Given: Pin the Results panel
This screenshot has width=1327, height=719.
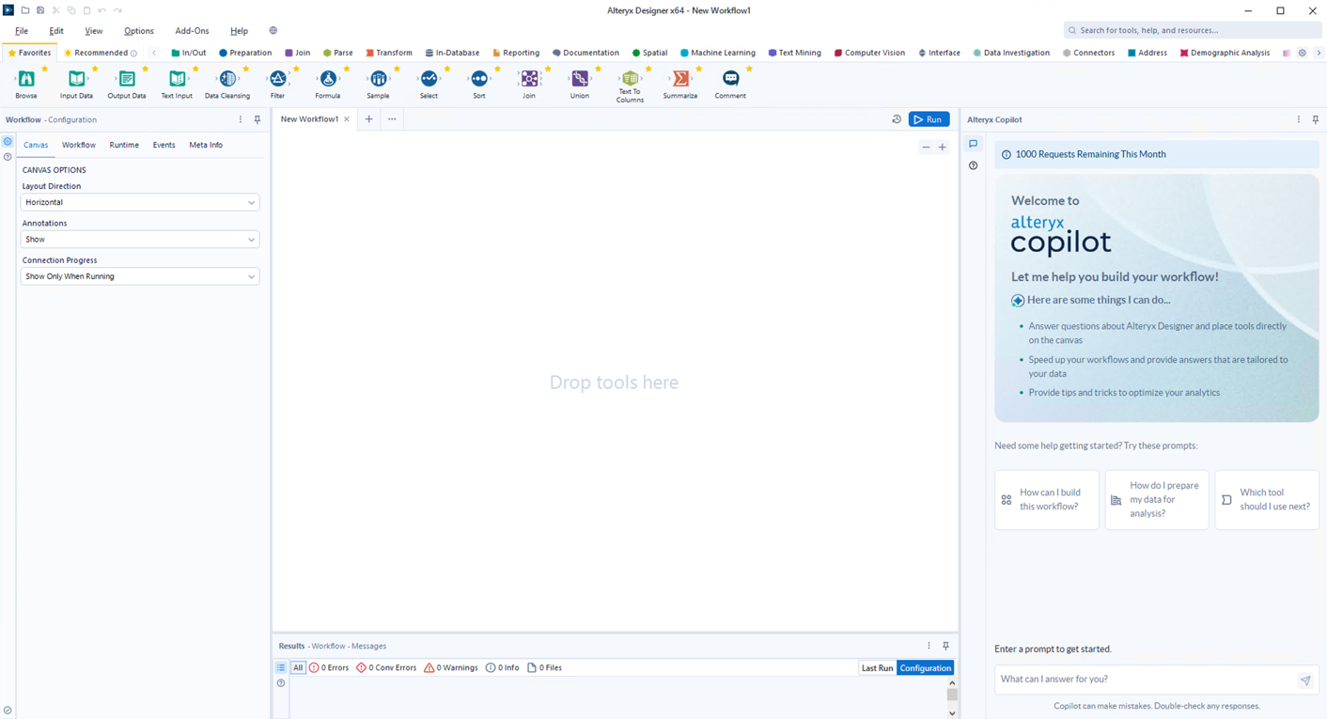Looking at the screenshot, I should (945, 646).
